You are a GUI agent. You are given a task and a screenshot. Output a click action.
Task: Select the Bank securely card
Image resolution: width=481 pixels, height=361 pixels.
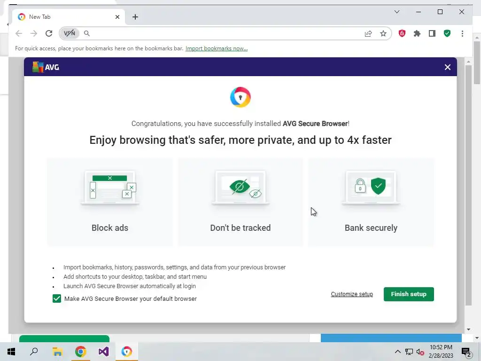[x=371, y=202]
